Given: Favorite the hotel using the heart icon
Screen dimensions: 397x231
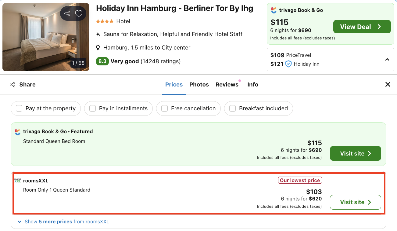Looking at the screenshot, I should pyautogui.click(x=79, y=13).
